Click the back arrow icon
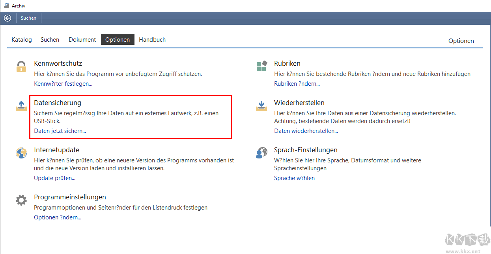This screenshot has height=254, width=491. click(x=7, y=18)
